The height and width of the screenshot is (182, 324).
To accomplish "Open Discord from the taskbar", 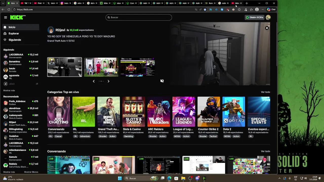I will pos(197,178).
